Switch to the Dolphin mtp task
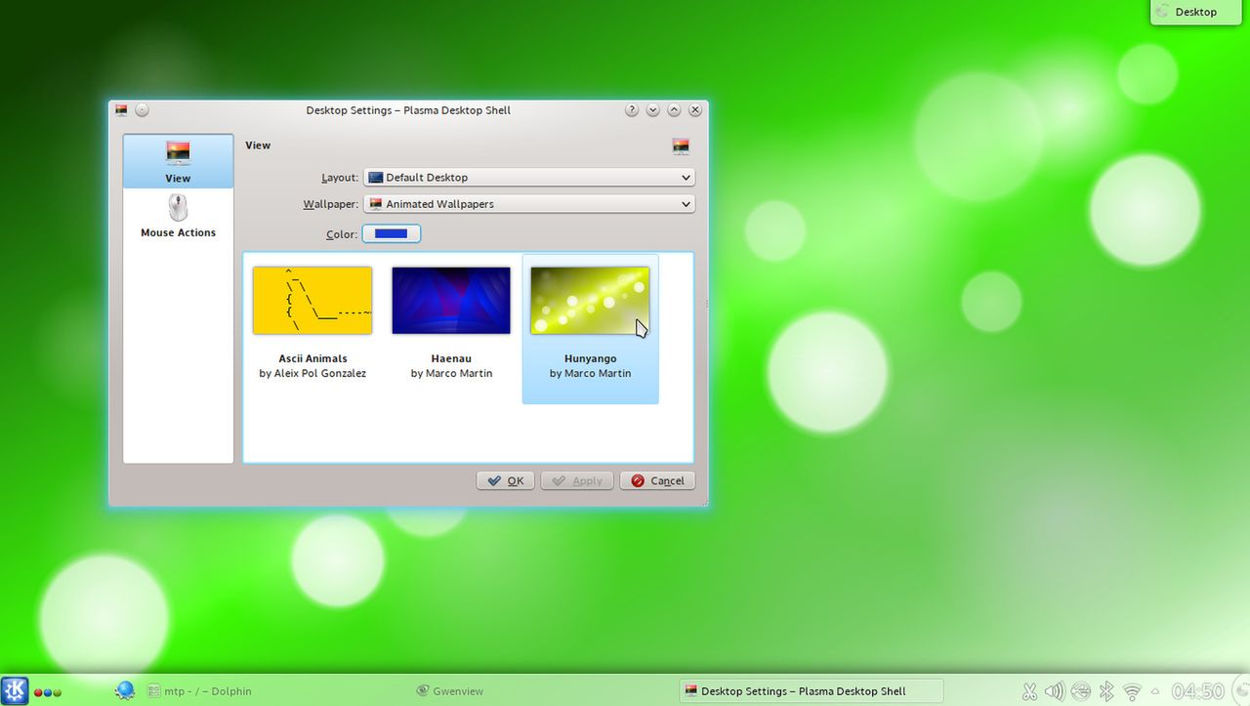Image resolution: width=1250 pixels, height=706 pixels. click(x=199, y=691)
